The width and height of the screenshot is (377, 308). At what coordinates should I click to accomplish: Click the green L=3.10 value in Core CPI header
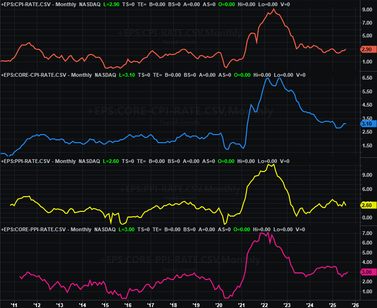(127, 75)
